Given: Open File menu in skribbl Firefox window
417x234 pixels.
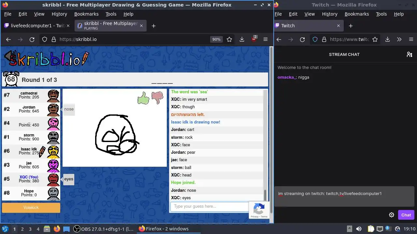Looking at the screenshot, I should 7,14.
